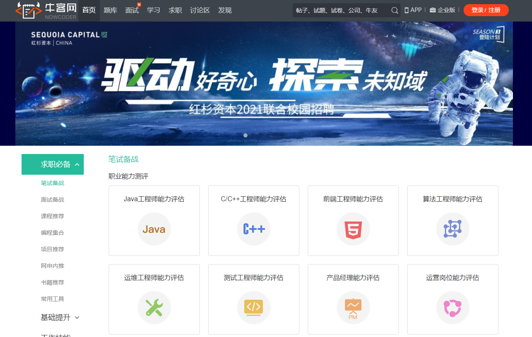Open the 面试 nav menu
The width and height of the screenshot is (532, 337).
(132, 10)
